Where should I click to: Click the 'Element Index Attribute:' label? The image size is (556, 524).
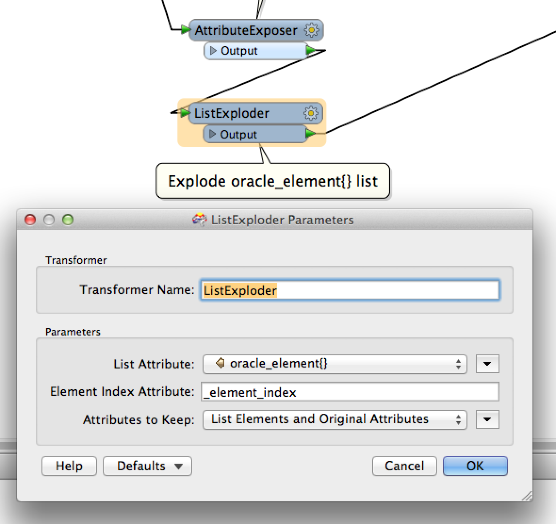(123, 392)
